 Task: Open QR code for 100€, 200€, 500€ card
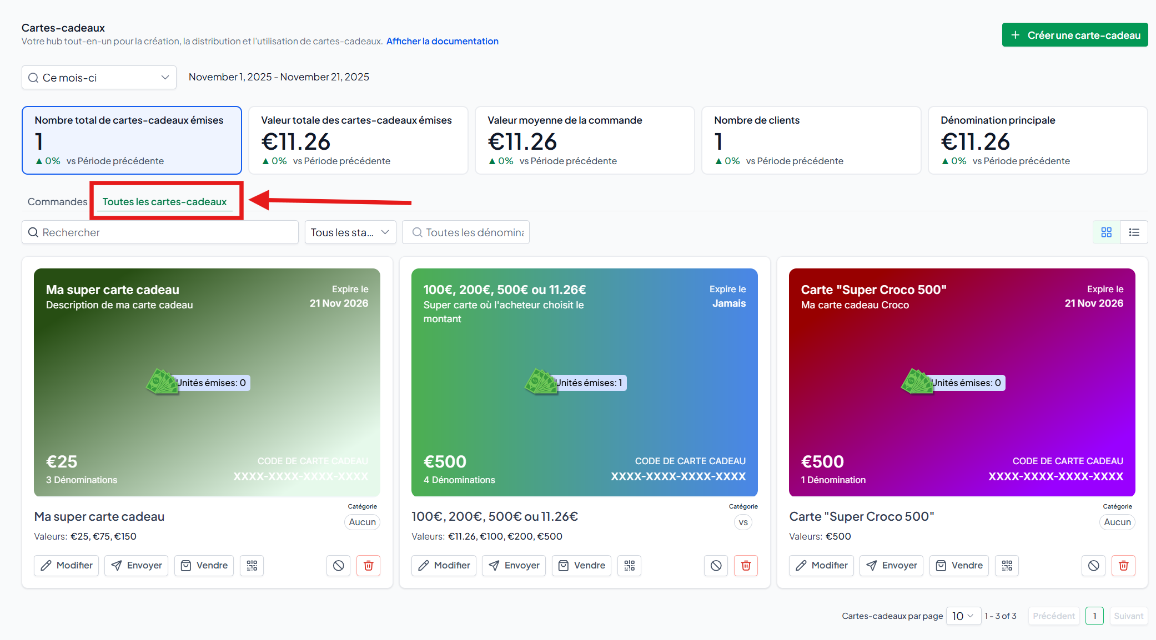point(629,565)
